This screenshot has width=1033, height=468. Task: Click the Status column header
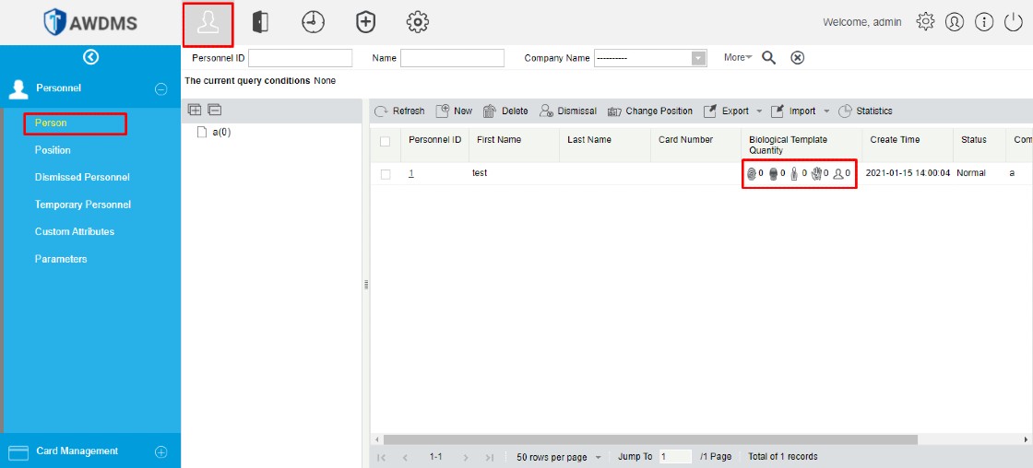point(974,139)
